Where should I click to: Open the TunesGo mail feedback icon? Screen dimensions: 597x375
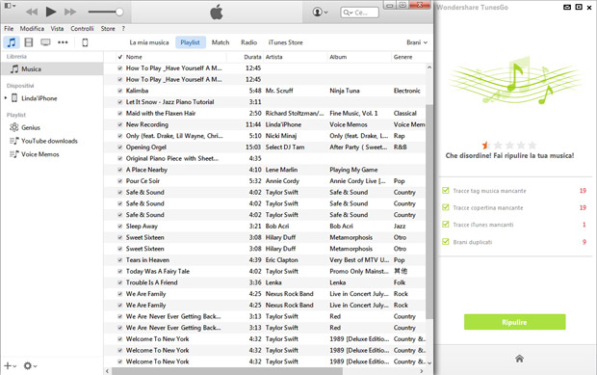click(567, 7)
